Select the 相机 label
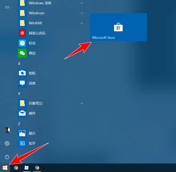176x172 pixels. pyautogui.click(x=32, y=73)
